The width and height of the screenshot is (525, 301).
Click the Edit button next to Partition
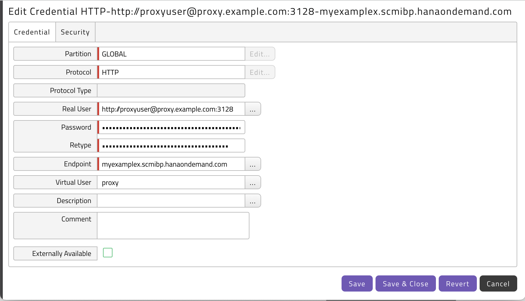click(260, 54)
